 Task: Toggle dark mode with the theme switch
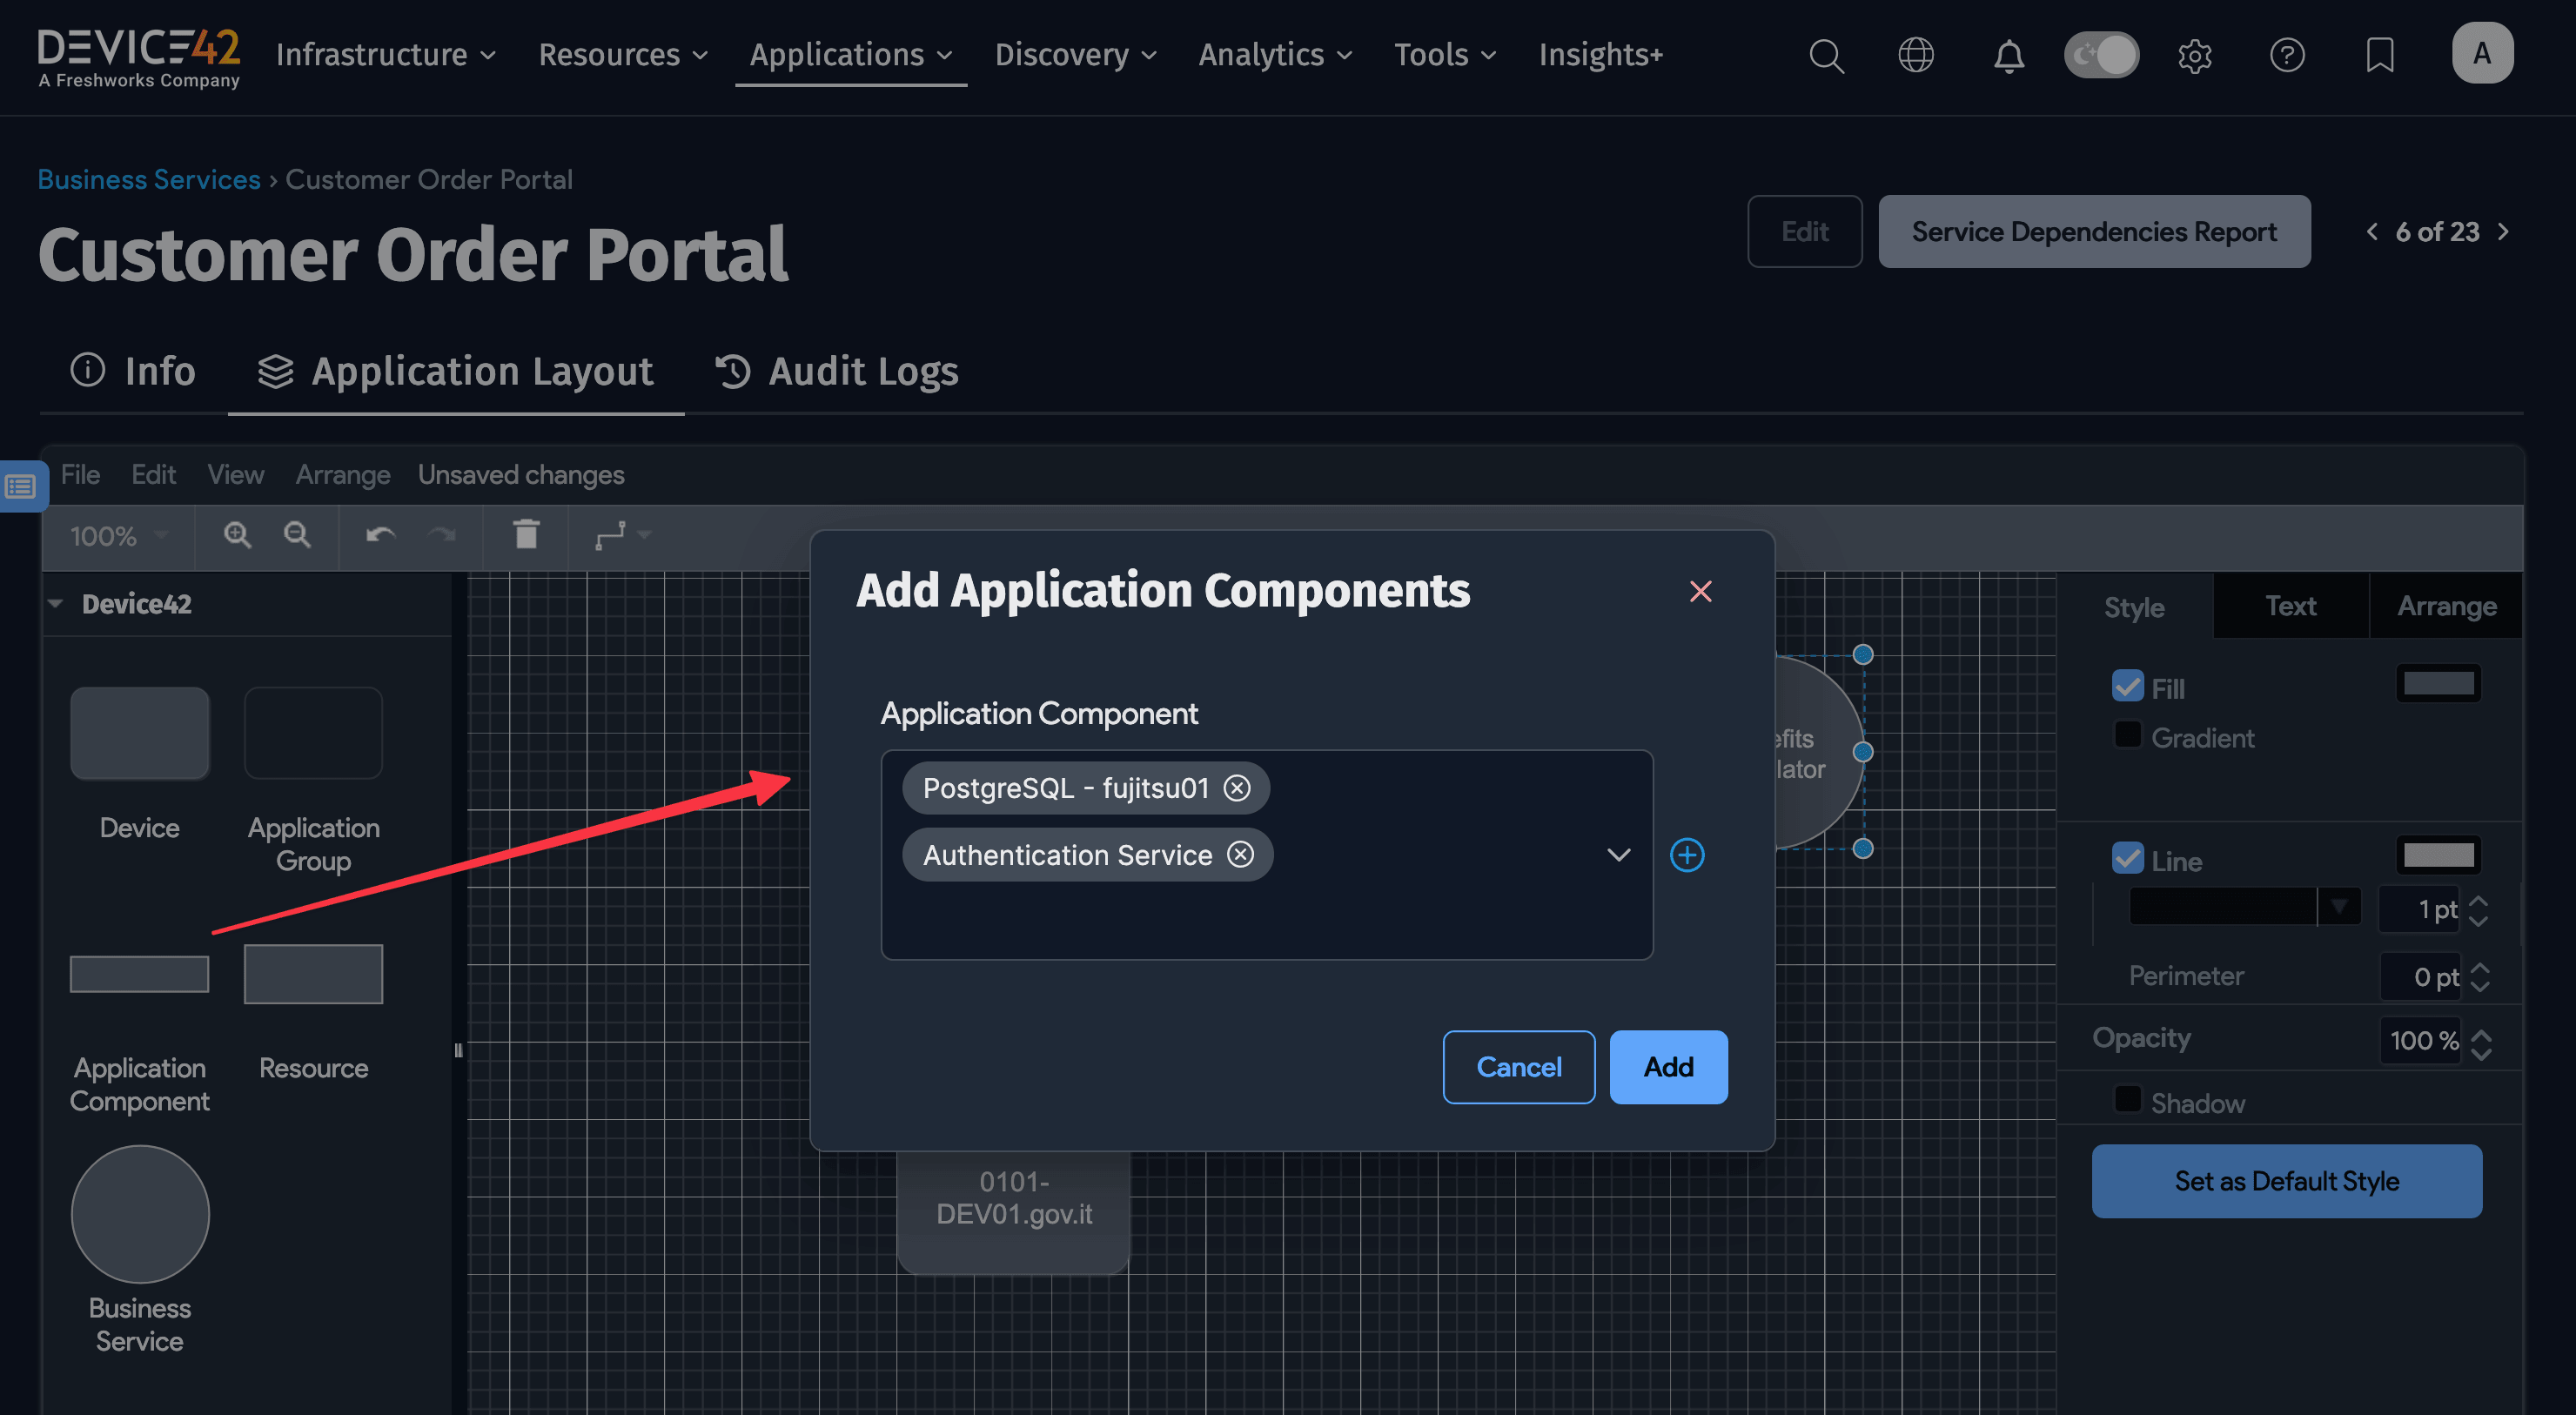coord(2101,56)
